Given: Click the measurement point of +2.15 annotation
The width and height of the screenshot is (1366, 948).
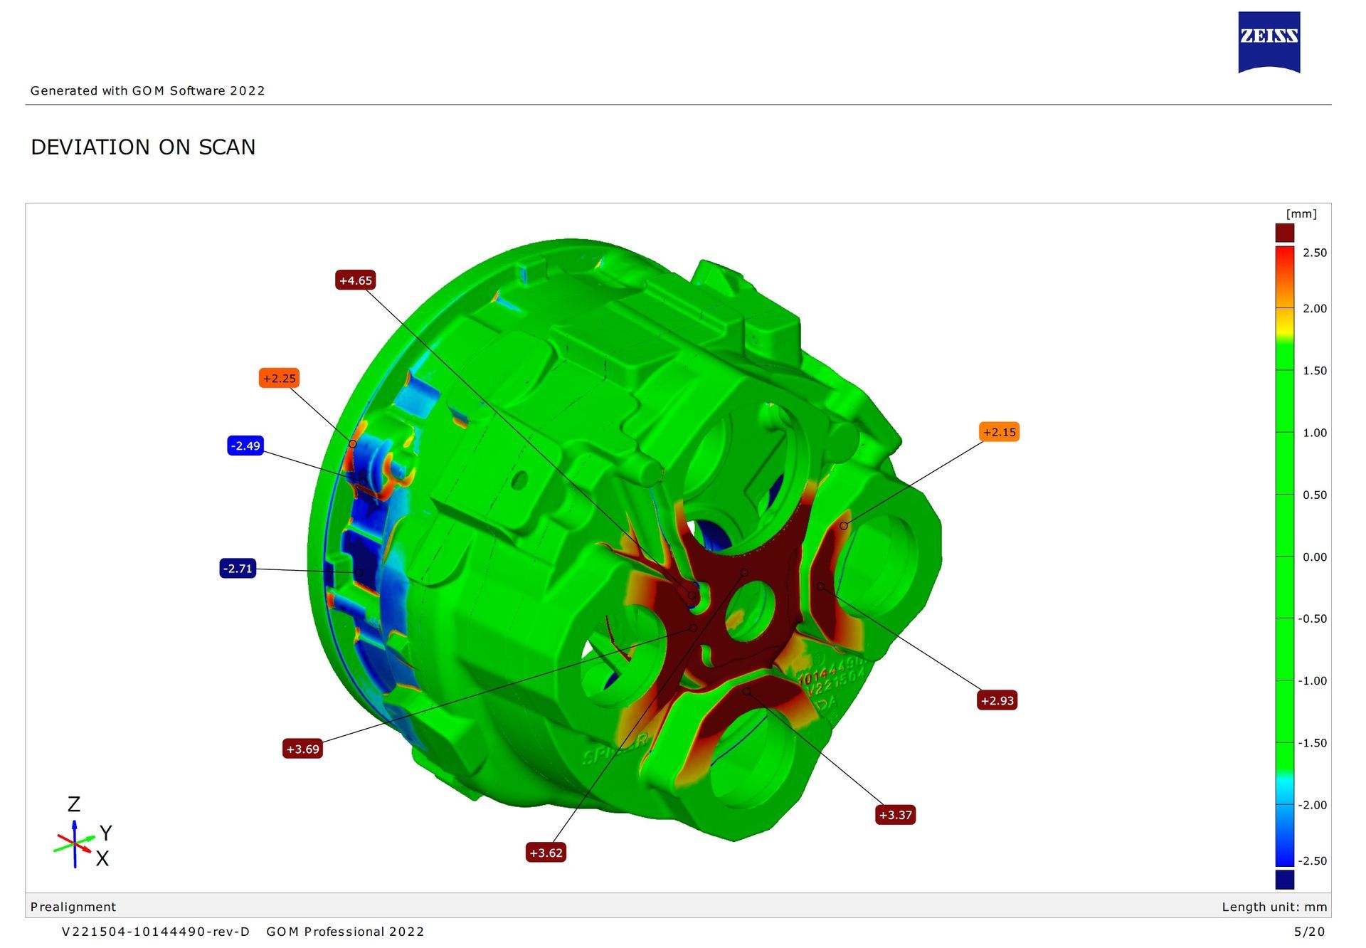Looking at the screenshot, I should point(843,526).
